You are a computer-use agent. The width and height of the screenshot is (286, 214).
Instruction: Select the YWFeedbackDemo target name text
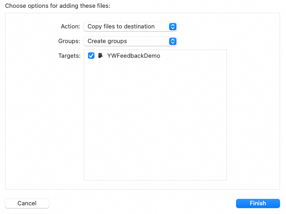[134, 55]
